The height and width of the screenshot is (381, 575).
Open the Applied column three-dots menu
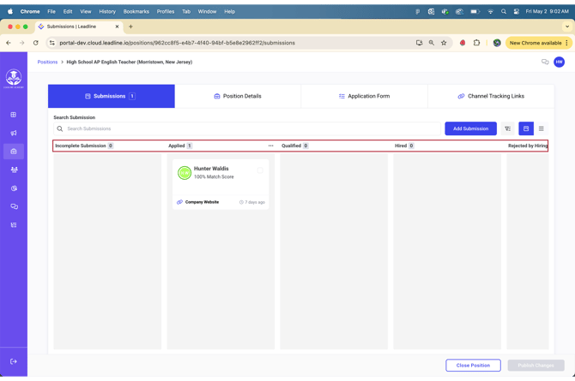coord(270,146)
